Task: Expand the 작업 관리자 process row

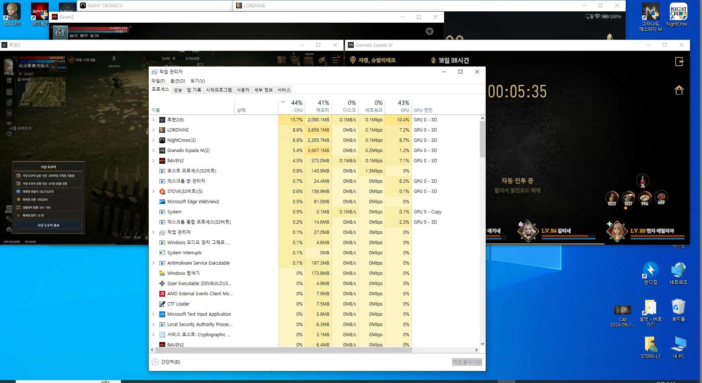Action: [153, 232]
